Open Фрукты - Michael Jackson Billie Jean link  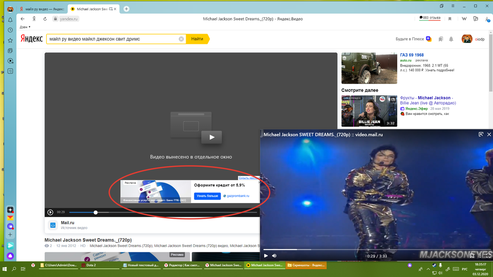click(428, 101)
